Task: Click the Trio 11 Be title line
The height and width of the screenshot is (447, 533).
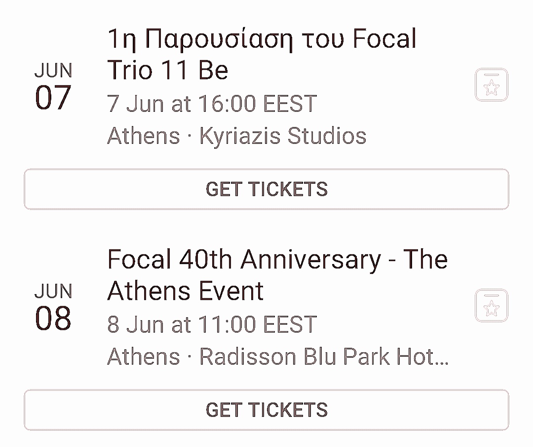Action: click(x=168, y=70)
